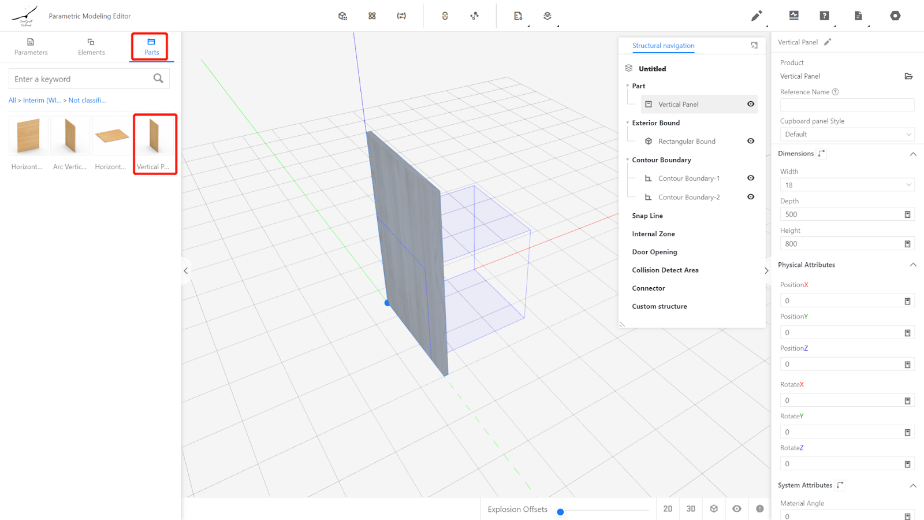Screen dimensions: 924x520
Task: Click the Interim breadcrumb link
Action: pos(42,101)
